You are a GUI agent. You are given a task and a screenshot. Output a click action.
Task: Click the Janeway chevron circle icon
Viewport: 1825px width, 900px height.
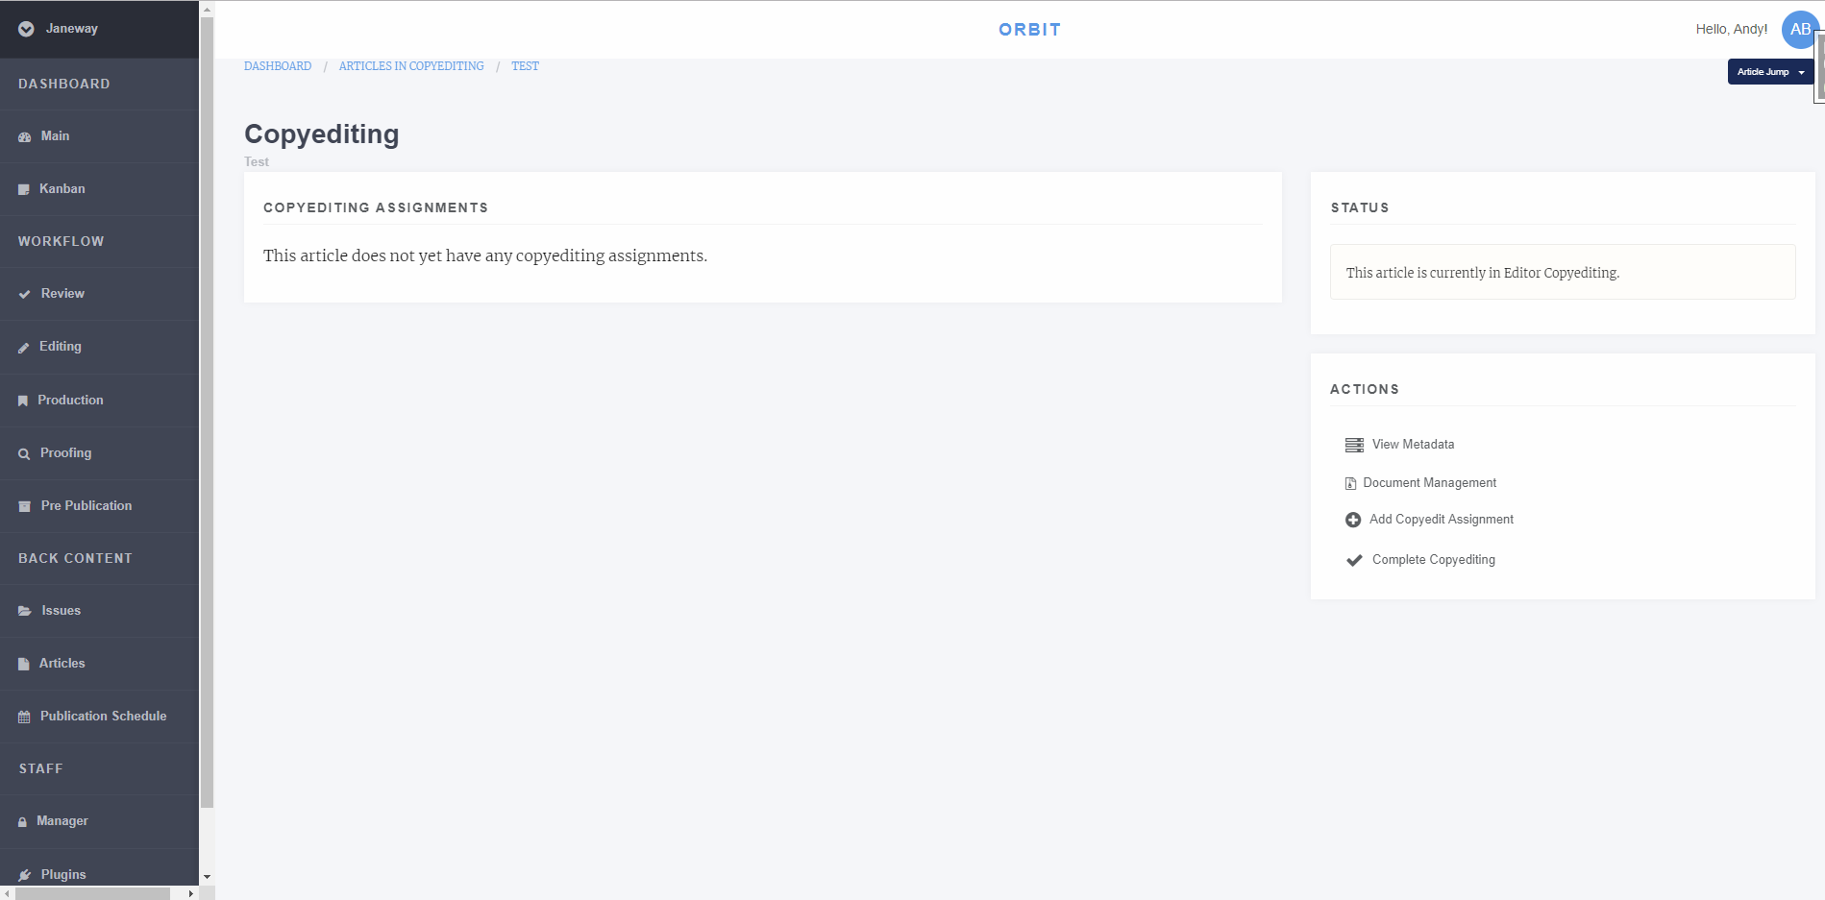pyautogui.click(x=26, y=29)
